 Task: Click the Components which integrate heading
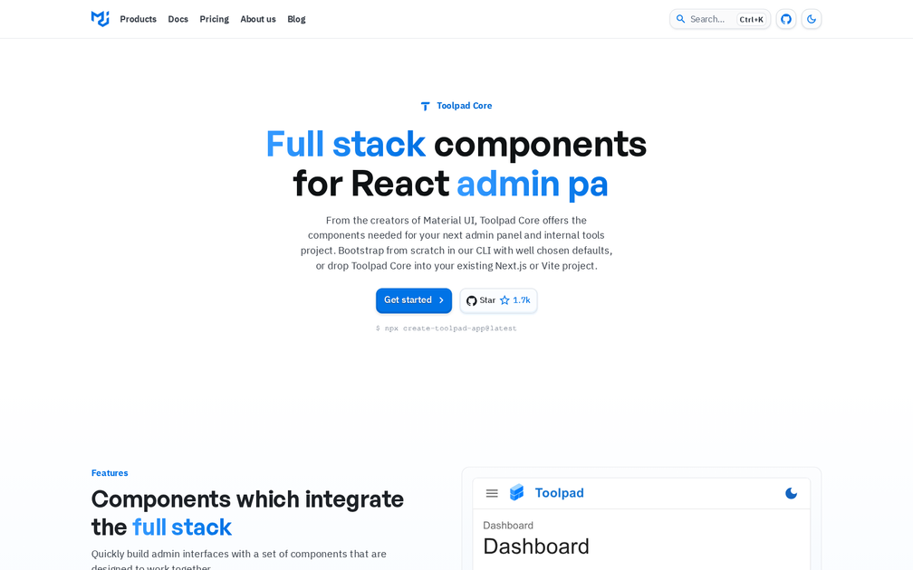click(x=247, y=513)
